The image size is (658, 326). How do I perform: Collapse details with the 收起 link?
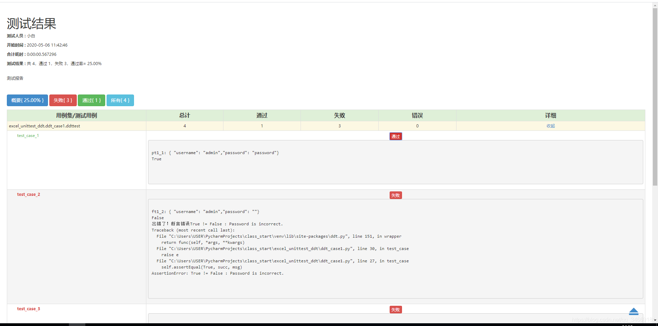point(551,126)
